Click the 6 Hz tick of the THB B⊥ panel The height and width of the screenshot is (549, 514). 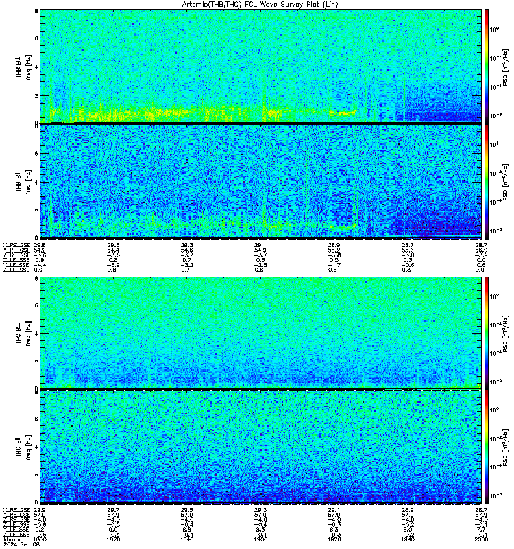coord(36,38)
